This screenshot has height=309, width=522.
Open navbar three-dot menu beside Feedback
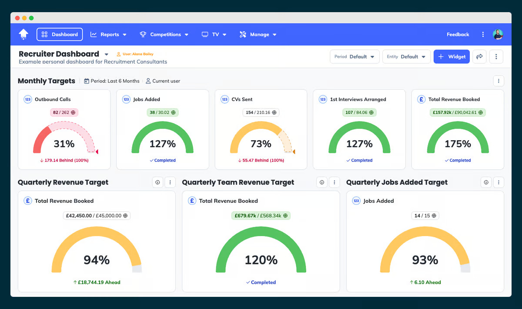[x=483, y=34]
